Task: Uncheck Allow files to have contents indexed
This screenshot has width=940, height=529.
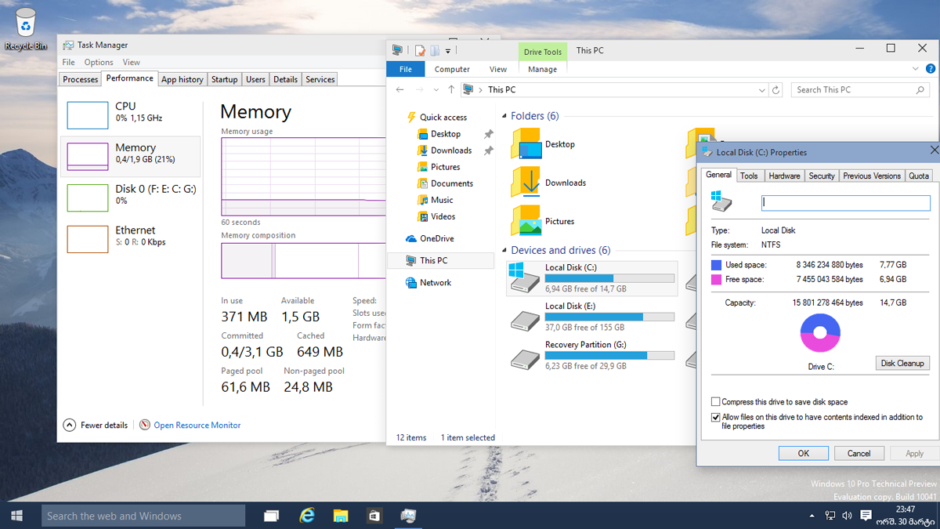Action: [x=716, y=418]
